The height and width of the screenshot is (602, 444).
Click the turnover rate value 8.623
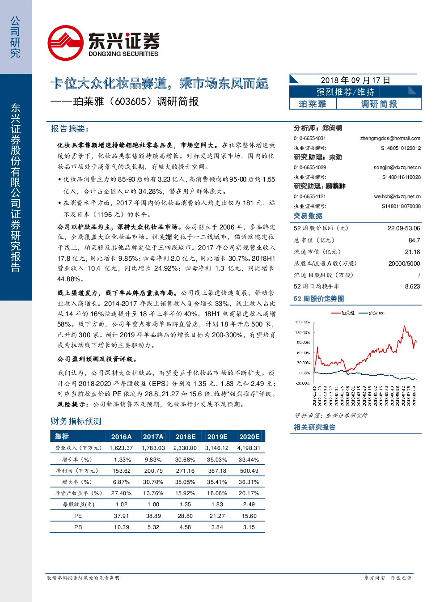click(413, 286)
